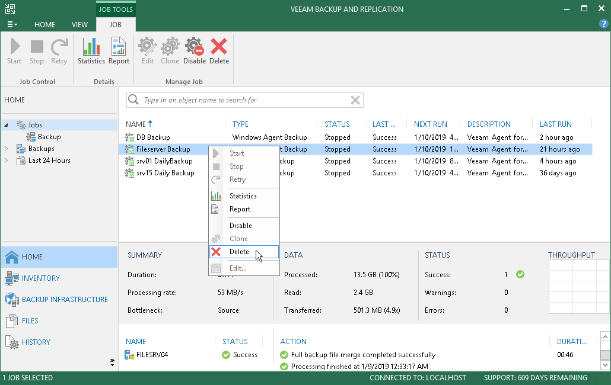Screen dimensions: 611x385
Task: Select the JOB ribbon tab
Action: pyautogui.click(x=115, y=24)
